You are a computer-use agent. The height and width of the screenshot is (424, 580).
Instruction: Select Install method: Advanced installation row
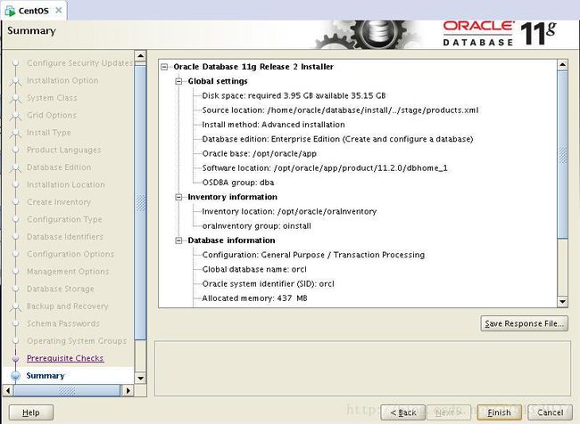[x=273, y=125]
